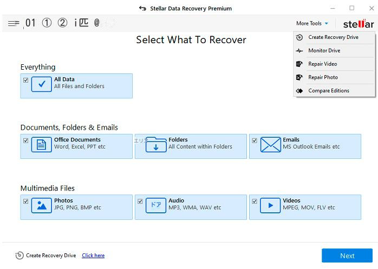
Task: Click the Repair Photo icon in menu
Action: 299,77
